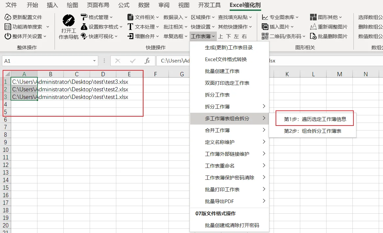Click the 上 direction button
The height and width of the screenshot is (233, 383).
point(220,36)
